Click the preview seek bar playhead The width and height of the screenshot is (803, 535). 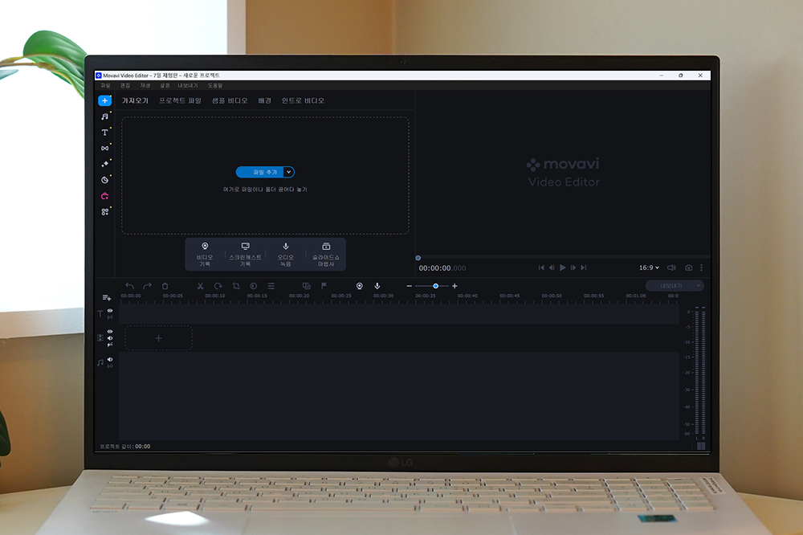418,258
